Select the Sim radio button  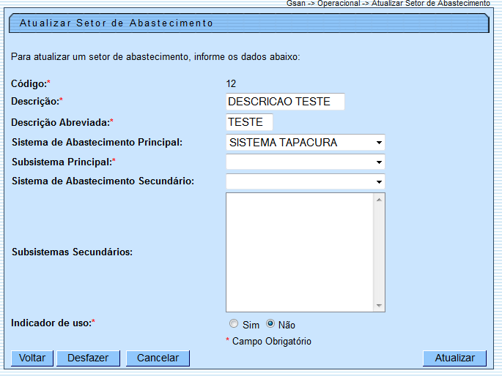click(x=234, y=324)
